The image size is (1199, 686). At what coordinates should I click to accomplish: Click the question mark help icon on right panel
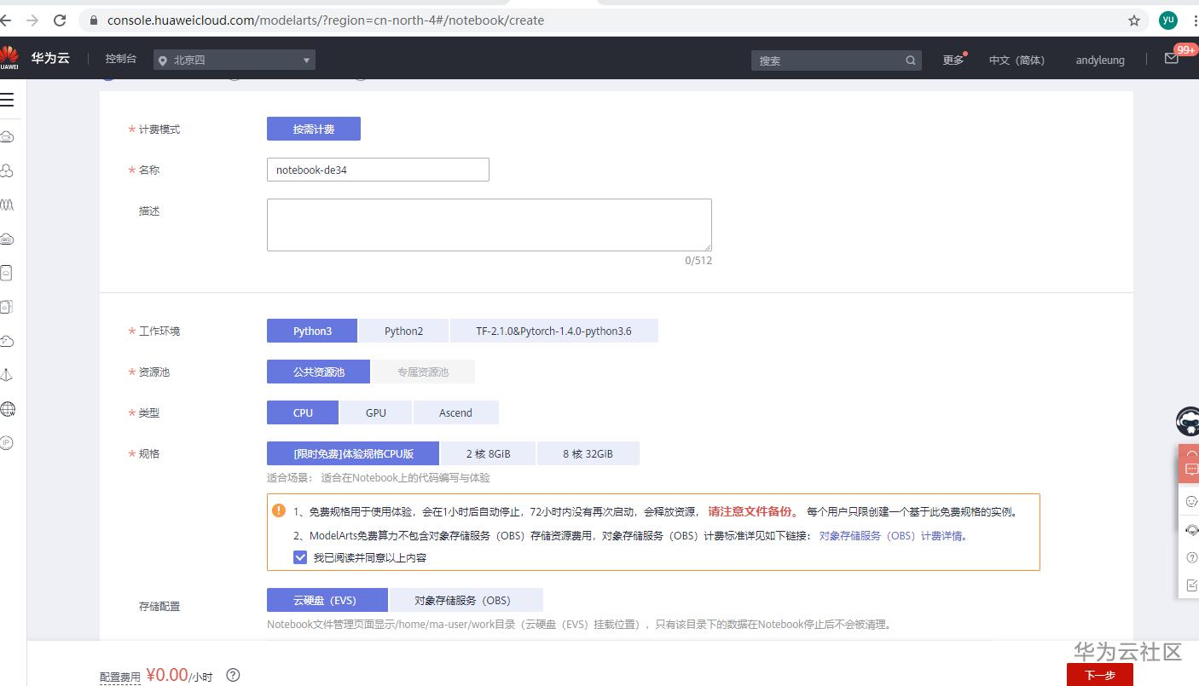click(x=1191, y=557)
